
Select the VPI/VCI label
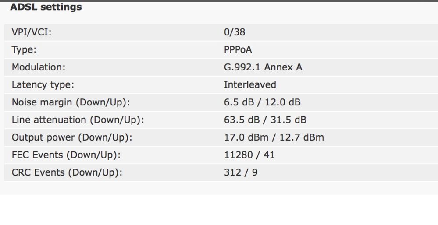(32, 32)
